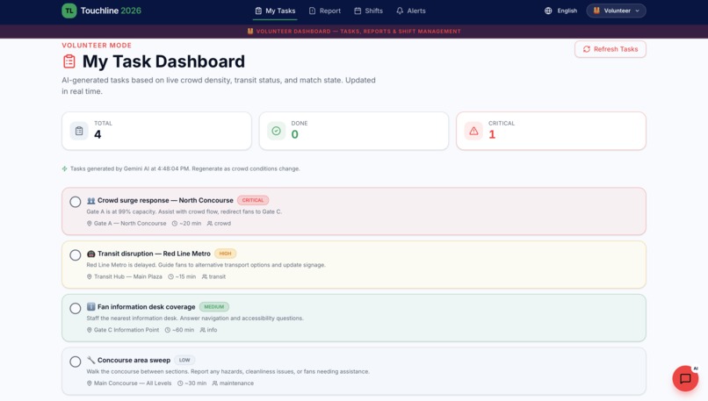The image size is (708, 401).
Task: Click the green TL logo badge
Action: 69,11
